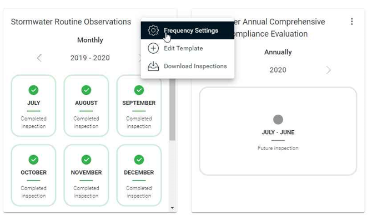The width and height of the screenshot is (372, 215).
Task: Click the green checkmark for July
Action: (x=33, y=90)
